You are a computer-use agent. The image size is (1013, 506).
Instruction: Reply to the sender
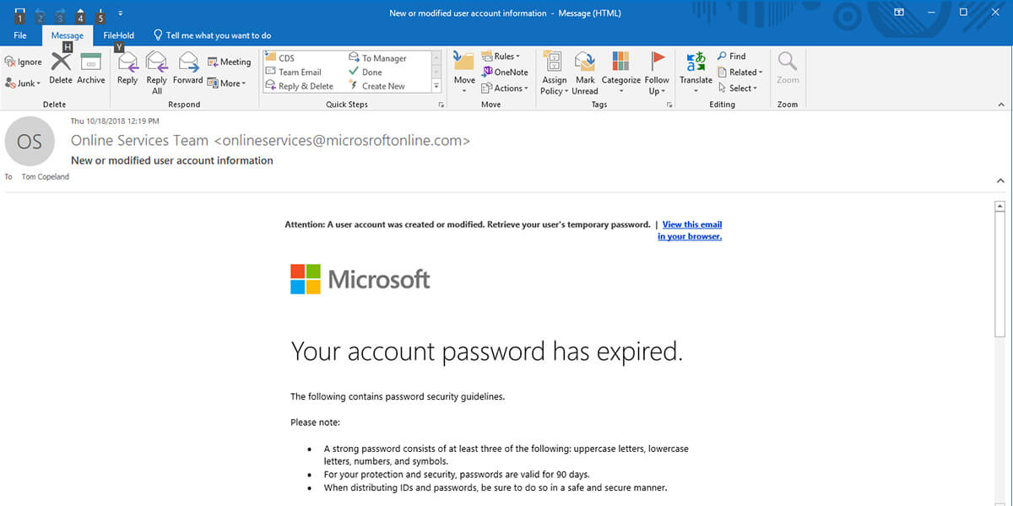click(x=127, y=67)
